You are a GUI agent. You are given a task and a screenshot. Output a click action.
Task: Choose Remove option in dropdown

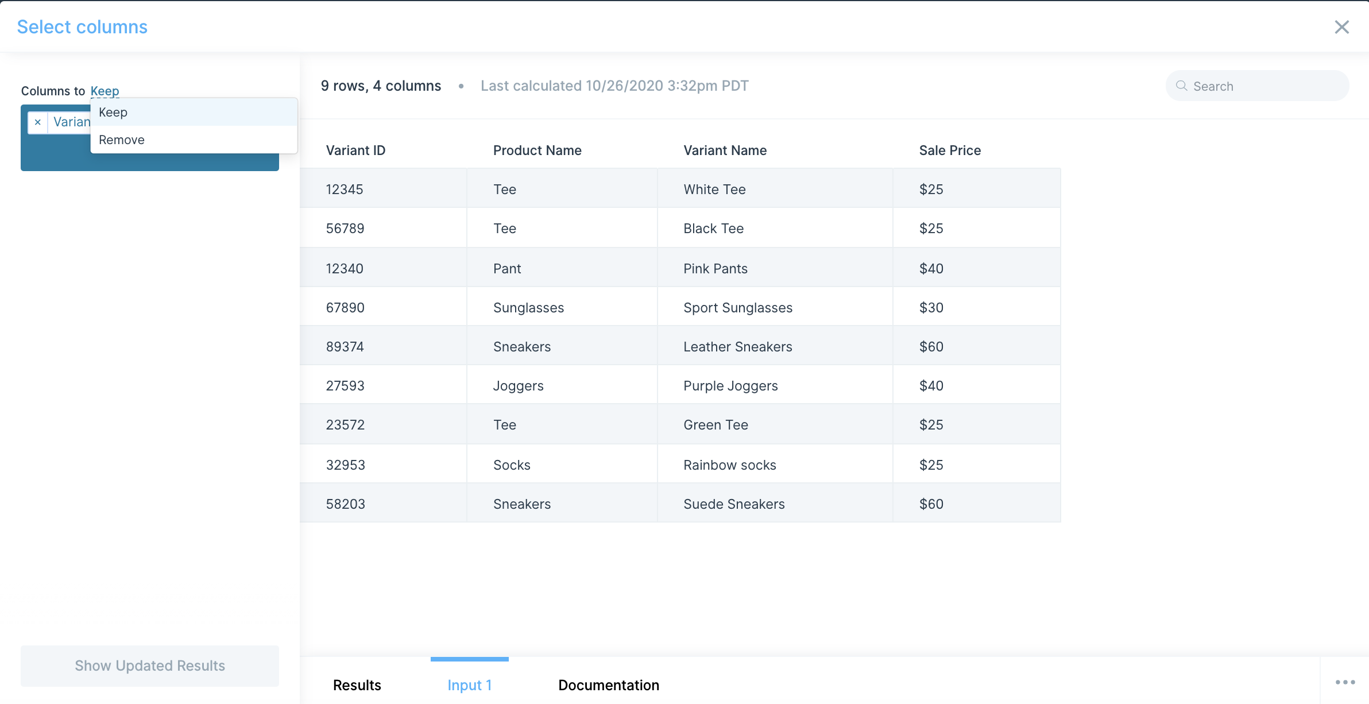[122, 140]
